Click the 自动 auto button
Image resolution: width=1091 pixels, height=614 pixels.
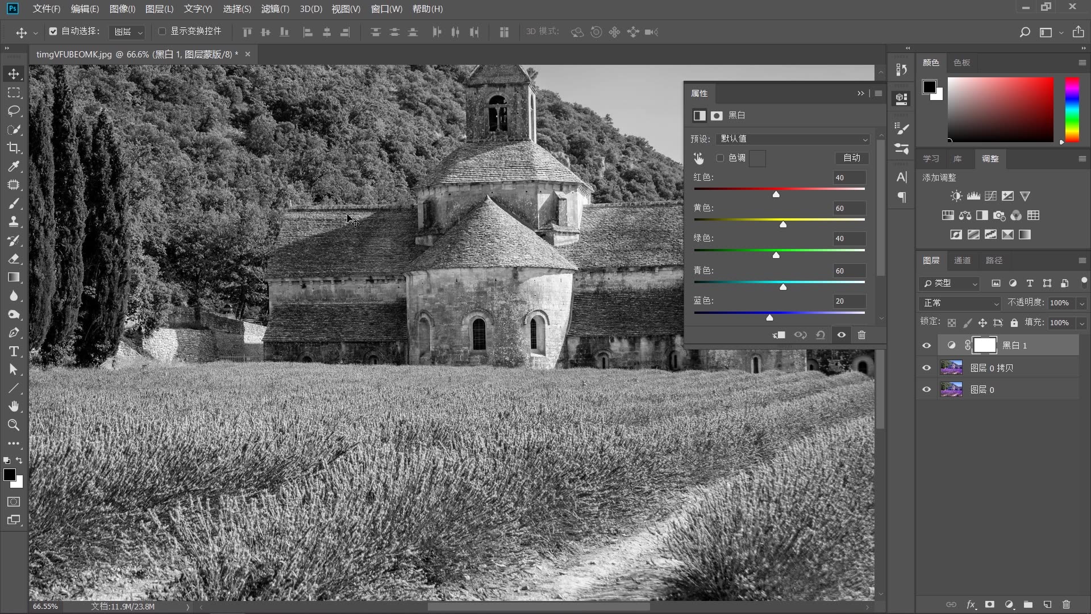851,158
